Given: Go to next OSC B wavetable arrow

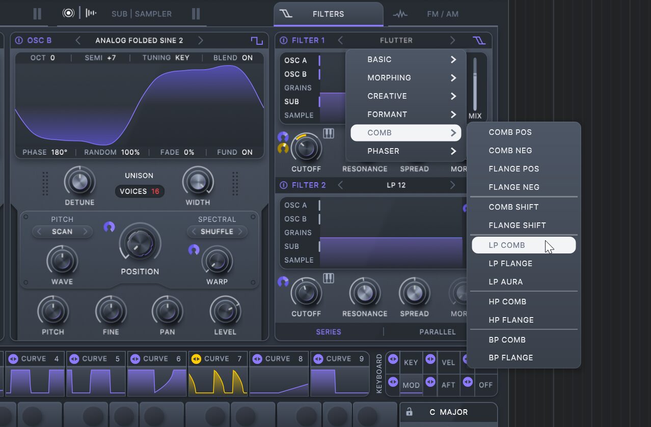Looking at the screenshot, I should 200,41.
